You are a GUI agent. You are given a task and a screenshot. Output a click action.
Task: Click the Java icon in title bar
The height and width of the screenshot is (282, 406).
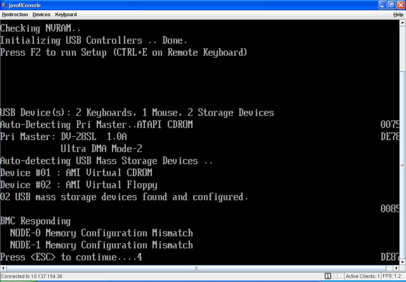coord(4,5)
